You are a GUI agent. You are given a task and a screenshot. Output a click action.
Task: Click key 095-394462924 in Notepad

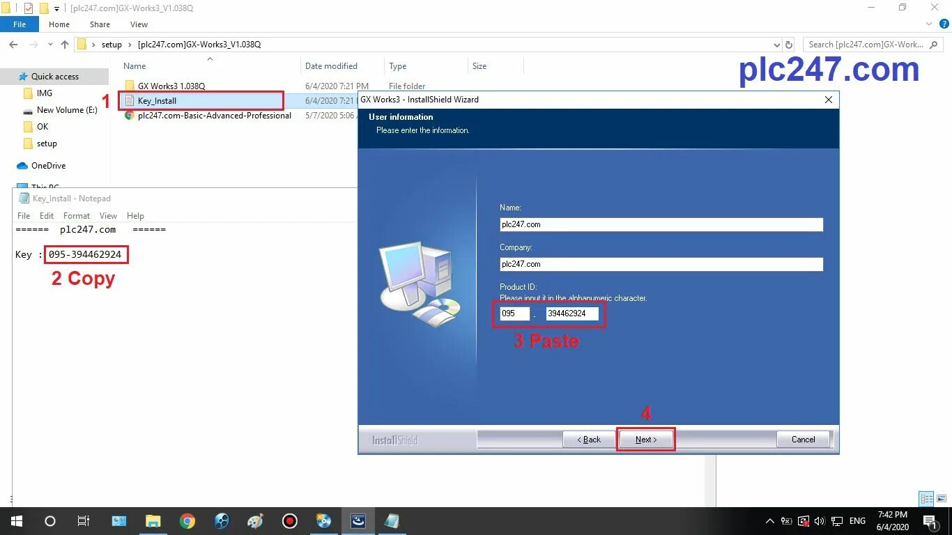point(85,255)
